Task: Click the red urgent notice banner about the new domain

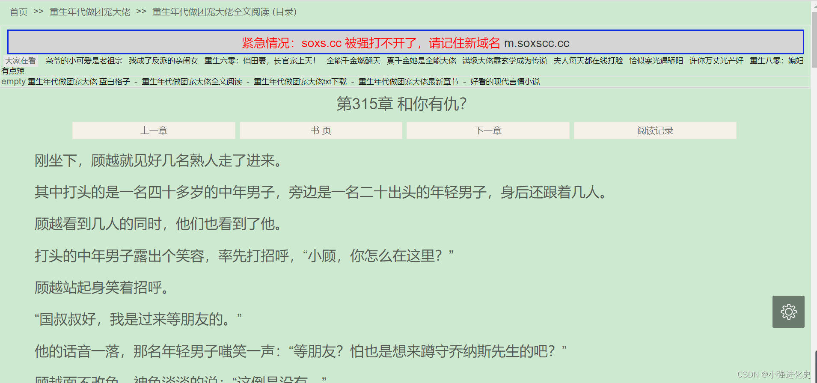Action: pyautogui.click(x=405, y=42)
